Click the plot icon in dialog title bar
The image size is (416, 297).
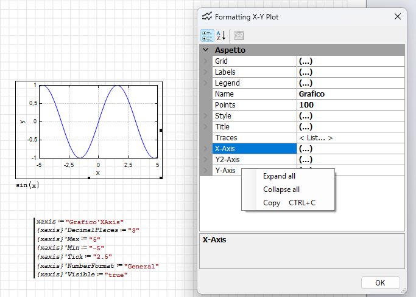[x=208, y=16]
